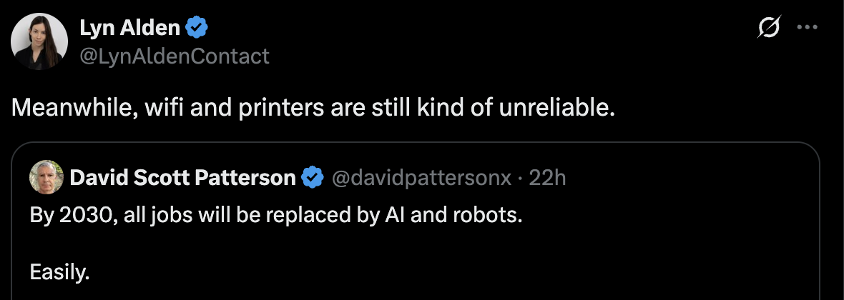Viewport: 844px width, 300px height.
Task: Open Lyn Alden's profile picture
Action: pos(39,41)
